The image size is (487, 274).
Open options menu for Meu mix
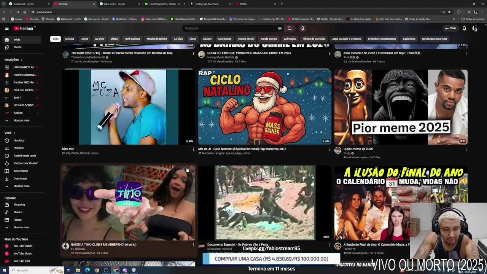click(x=193, y=149)
